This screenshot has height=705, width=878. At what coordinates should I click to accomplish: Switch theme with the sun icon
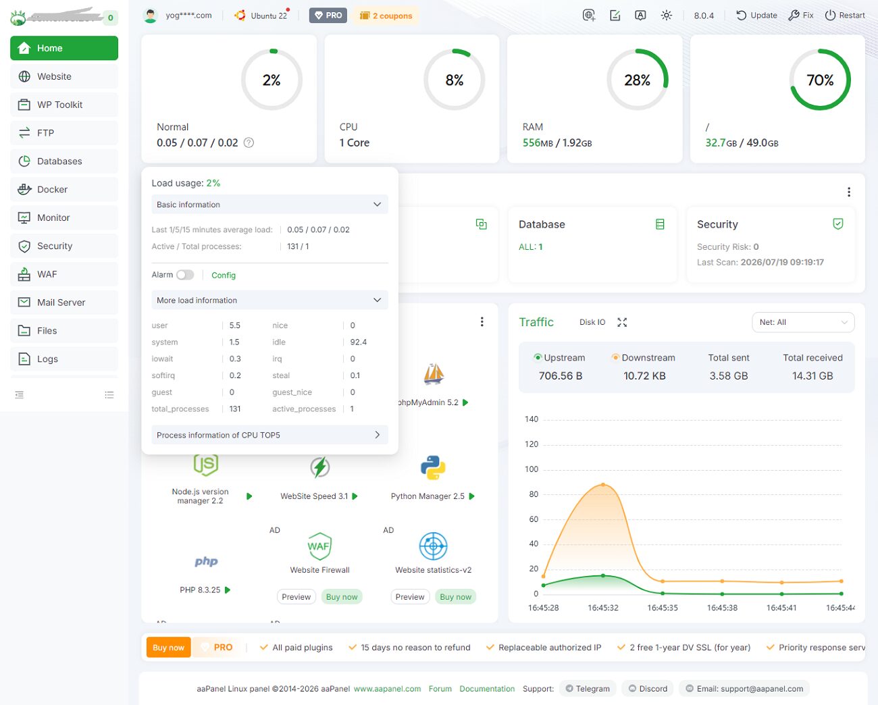pos(667,16)
